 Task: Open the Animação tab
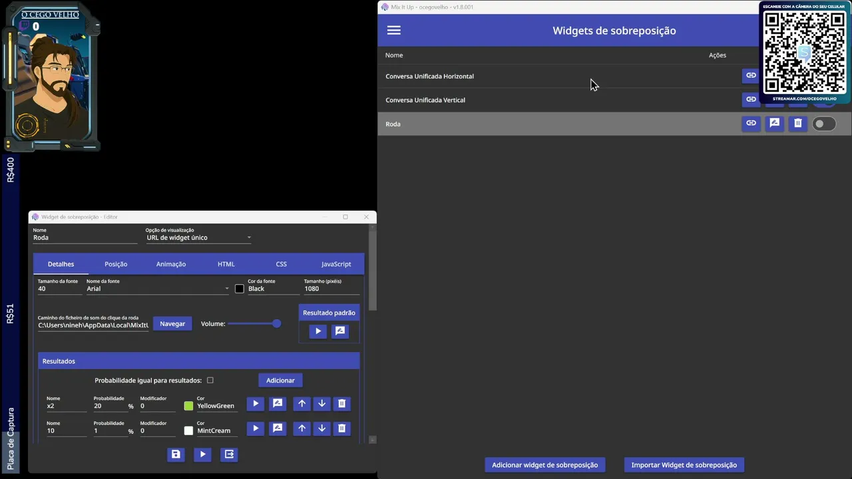(171, 264)
